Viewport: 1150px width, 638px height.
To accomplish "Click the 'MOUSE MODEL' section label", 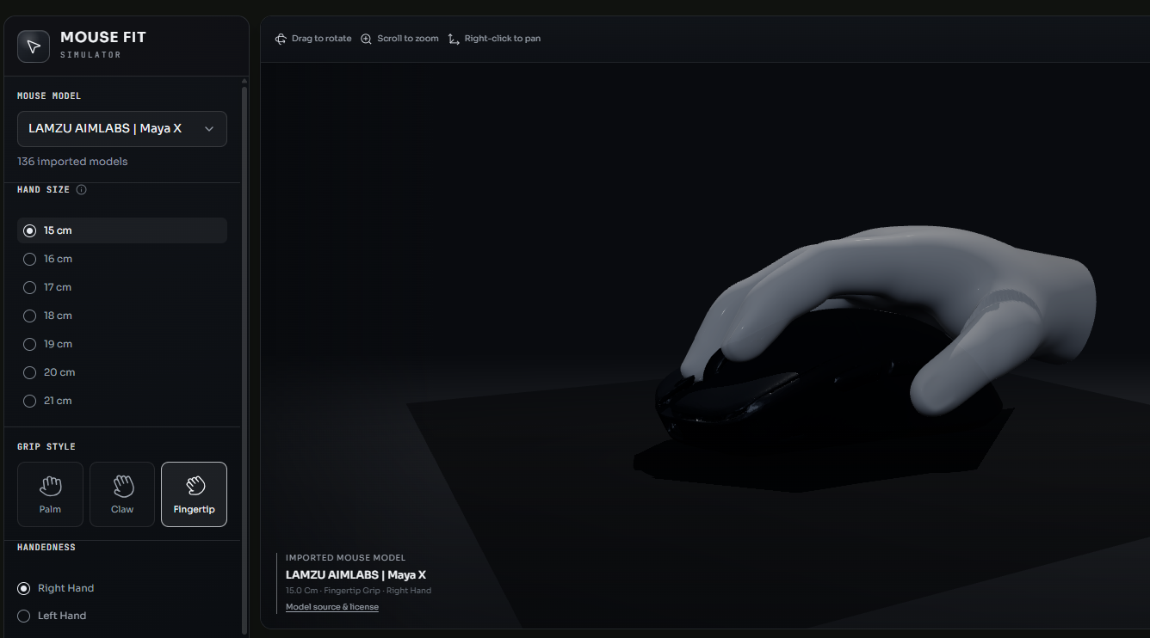I will 49,96.
